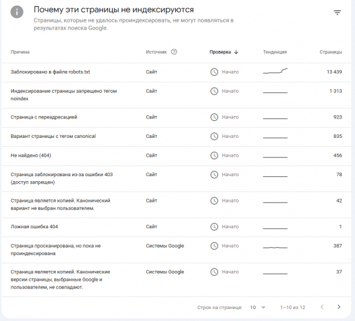Open the 'Вариант страницы с тегом canonical' row
The height and width of the screenshot is (321, 355).
click(176, 137)
